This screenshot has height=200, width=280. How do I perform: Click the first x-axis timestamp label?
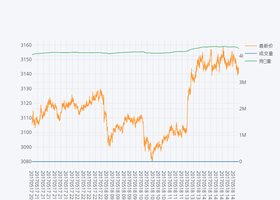[32, 184]
